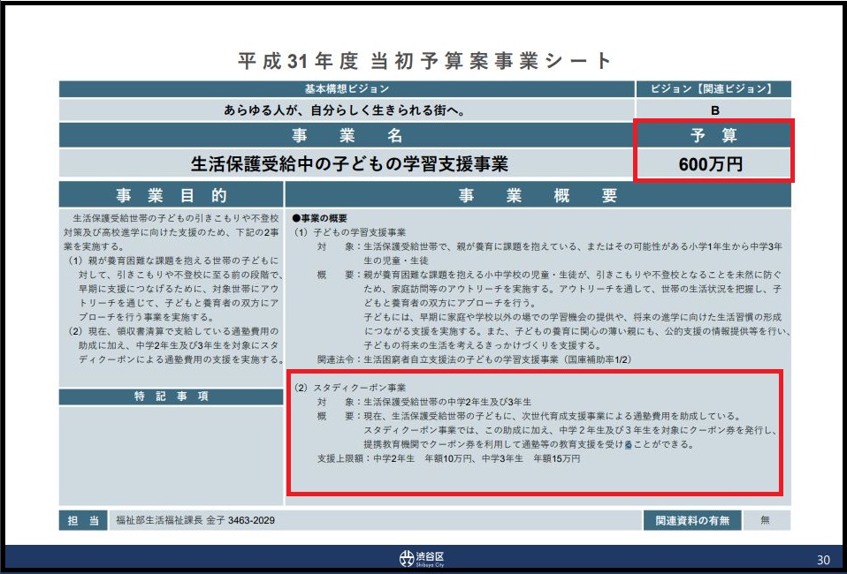Viewport: 847px width, 574px height.
Task: Select contact text 福祉部生活福祉課長 金子 3463-2029
Action: tap(195, 521)
